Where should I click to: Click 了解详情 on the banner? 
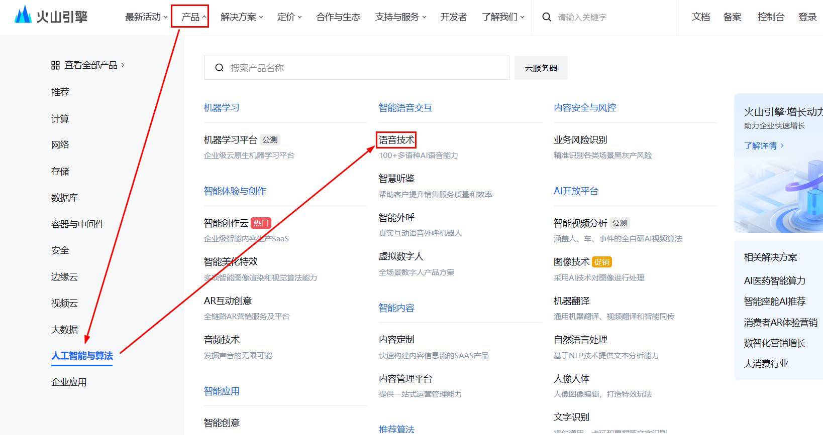[x=764, y=146]
